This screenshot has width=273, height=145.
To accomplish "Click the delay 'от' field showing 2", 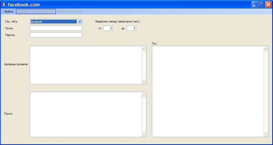I will [x=108, y=28].
